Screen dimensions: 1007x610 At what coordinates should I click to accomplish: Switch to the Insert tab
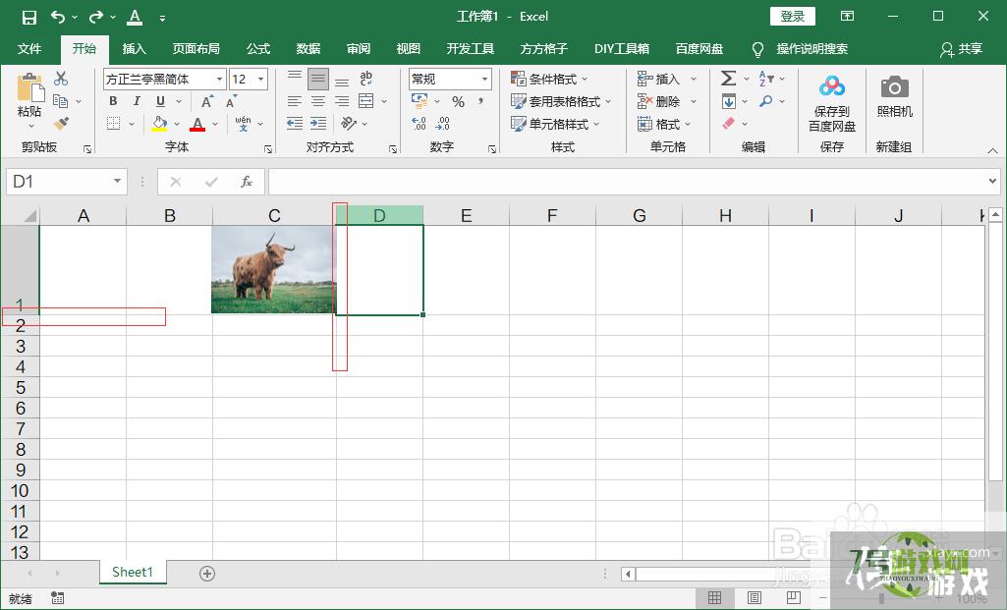[135, 49]
